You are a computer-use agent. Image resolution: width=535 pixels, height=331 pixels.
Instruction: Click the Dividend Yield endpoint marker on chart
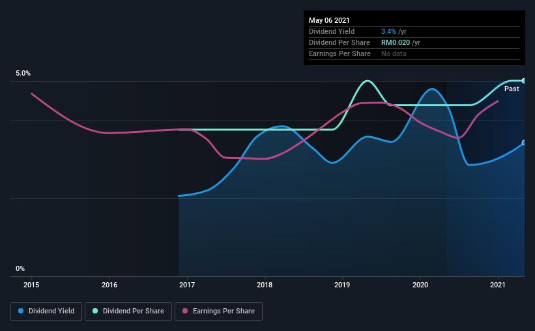click(523, 143)
